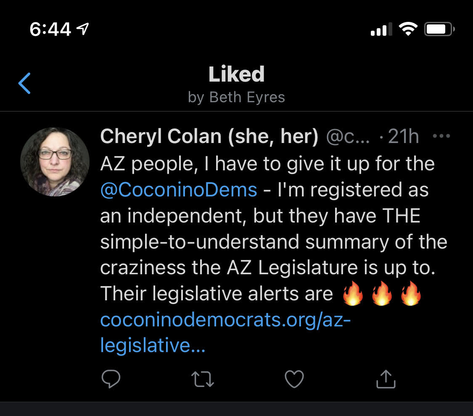Open the tweet by tapping "simple-to-understand summary"
This screenshot has height=416, width=473.
point(273,242)
